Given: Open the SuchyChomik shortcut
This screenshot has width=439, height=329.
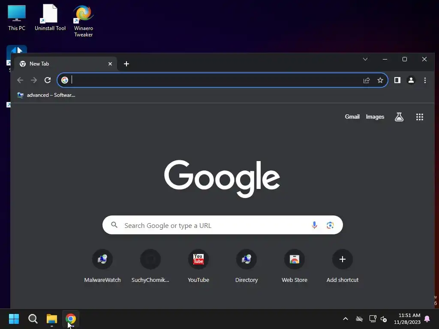Looking at the screenshot, I should pyautogui.click(x=150, y=266).
